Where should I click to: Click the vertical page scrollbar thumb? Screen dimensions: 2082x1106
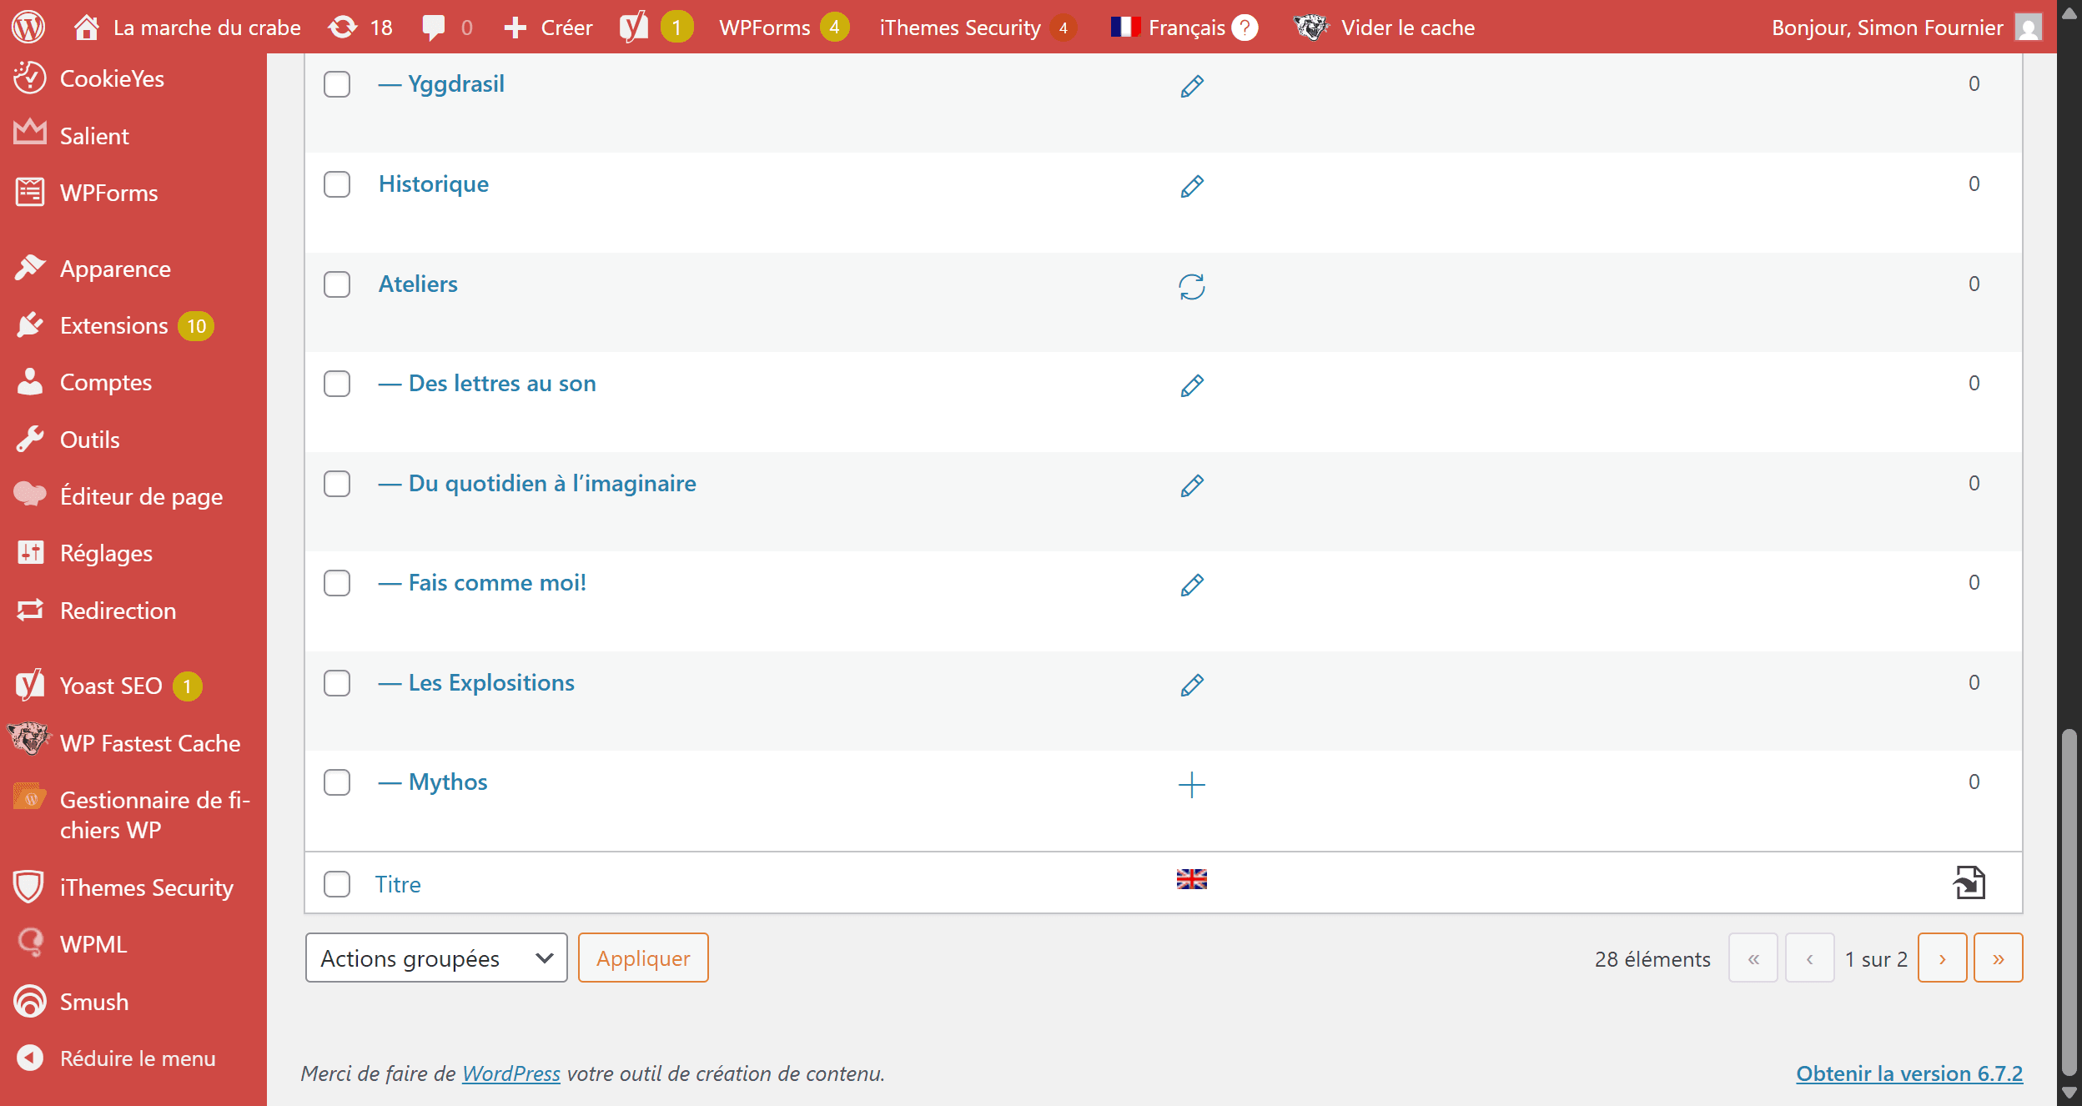pyautogui.click(x=2069, y=902)
